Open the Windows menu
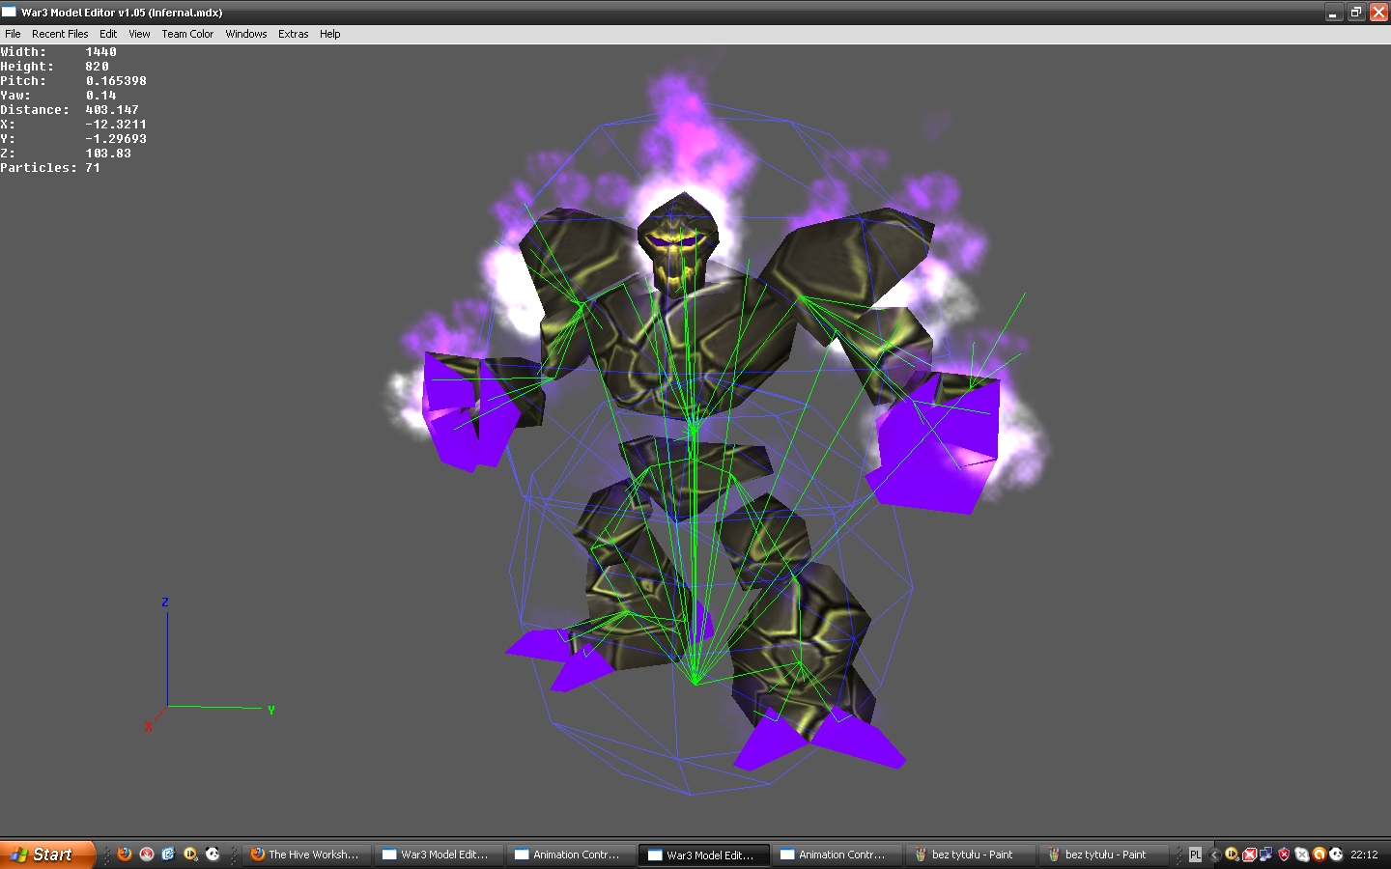This screenshot has width=1391, height=869. click(x=246, y=34)
